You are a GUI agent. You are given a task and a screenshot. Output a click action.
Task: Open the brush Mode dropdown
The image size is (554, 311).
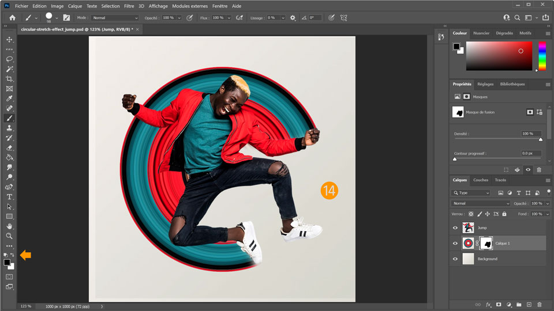click(115, 18)
